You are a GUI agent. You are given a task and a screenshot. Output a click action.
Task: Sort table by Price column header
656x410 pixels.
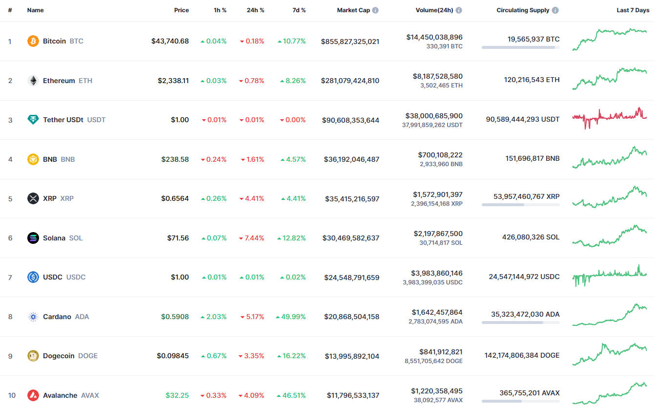coord(181,10)
